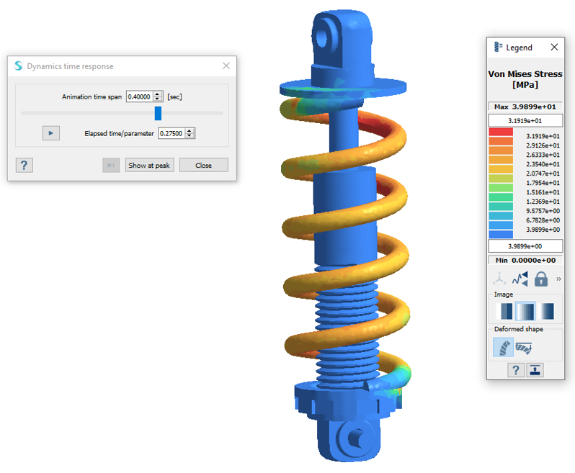The width and height of the screenshot is (575, 473).
Task: Decrease Elapsed time/parameter with down arrow
Action: click(190, 136)
